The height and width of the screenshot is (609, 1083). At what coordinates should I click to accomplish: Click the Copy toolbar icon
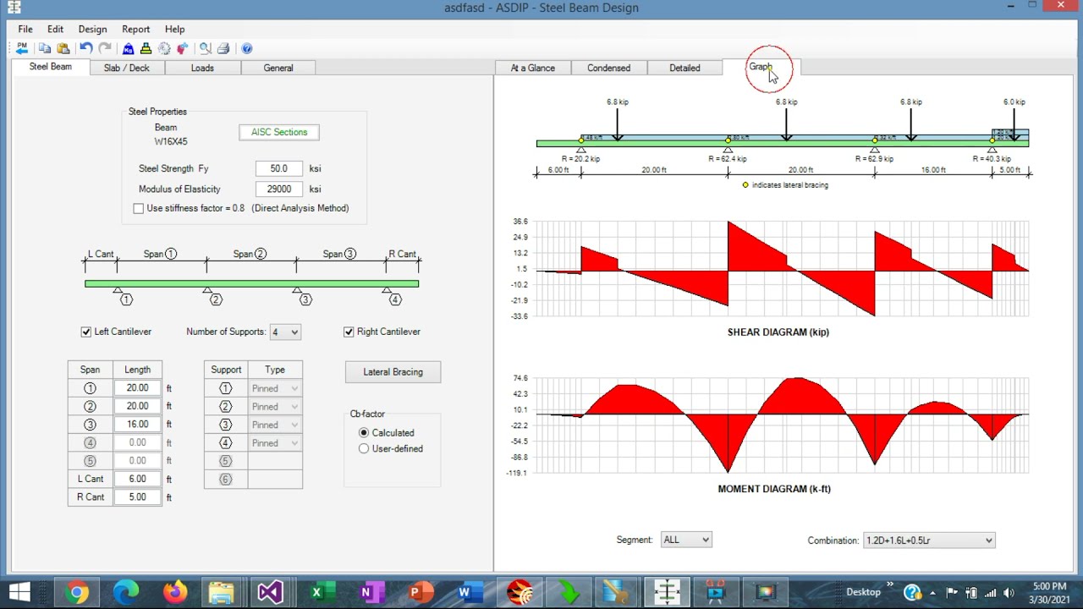(45, 48)
